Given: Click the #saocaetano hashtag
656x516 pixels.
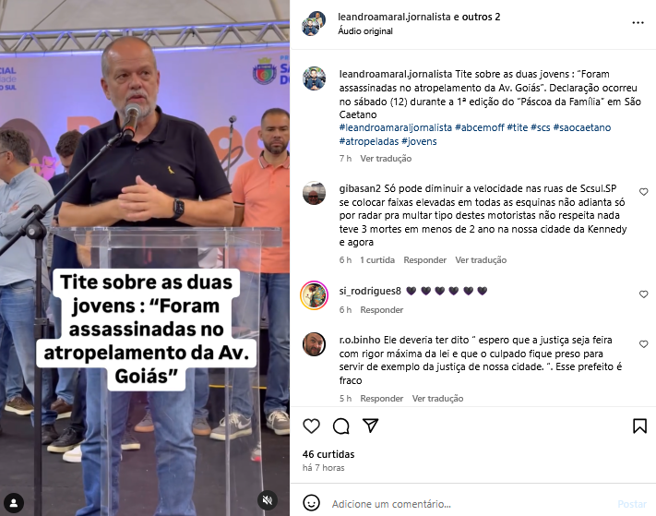Looking at the screenshot, I should (x=582, y=127).
